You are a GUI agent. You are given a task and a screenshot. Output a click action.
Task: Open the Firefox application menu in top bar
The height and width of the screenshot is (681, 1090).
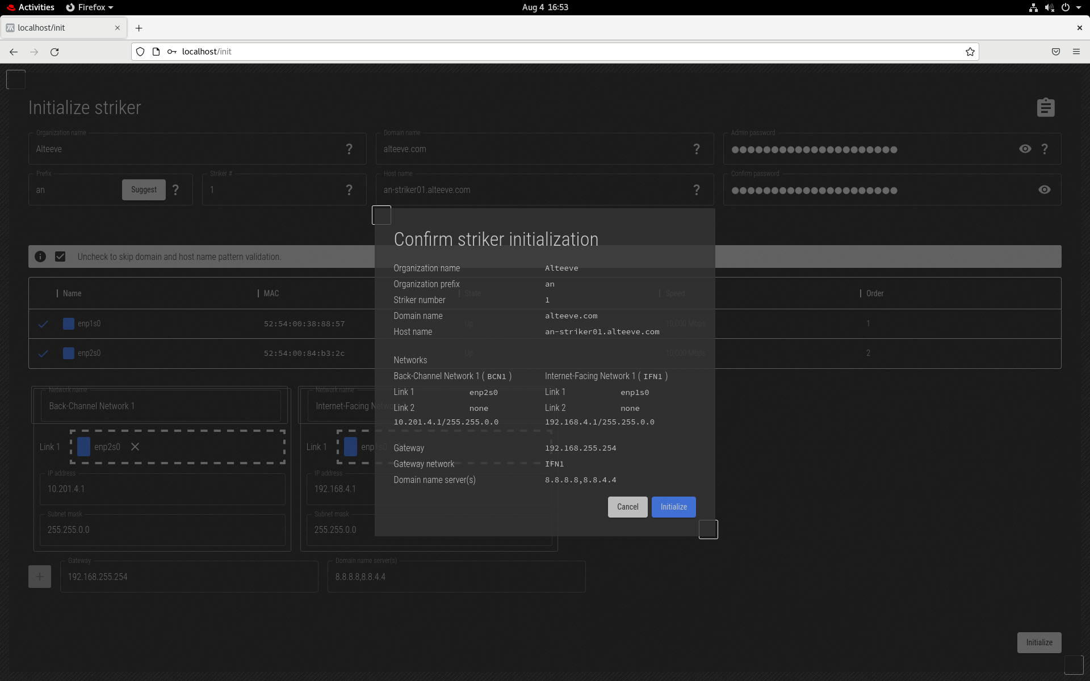[x=90, y=7]
